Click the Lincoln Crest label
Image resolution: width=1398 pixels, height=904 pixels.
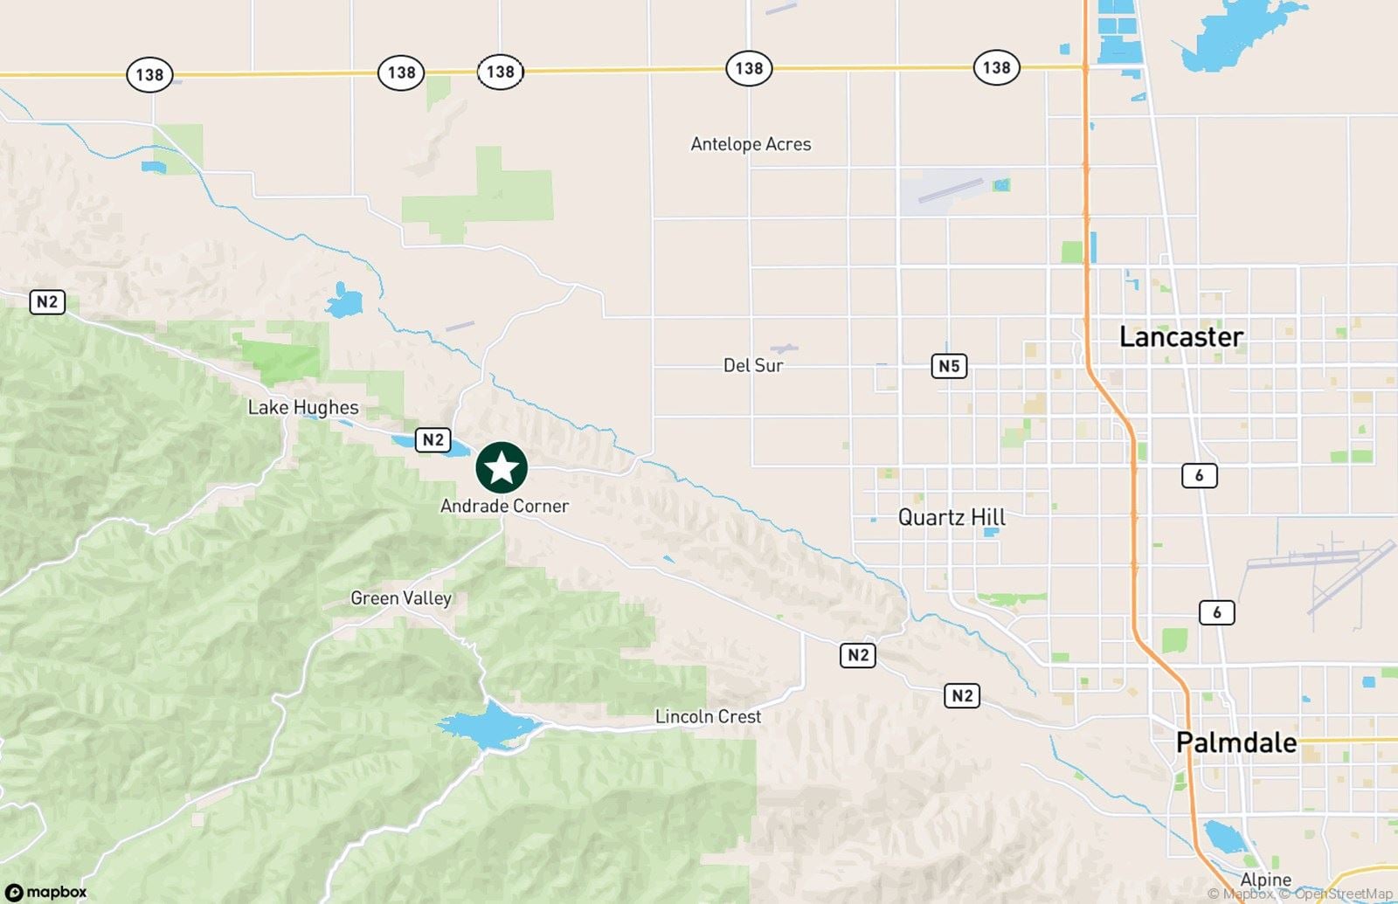[x=708, y=716]
